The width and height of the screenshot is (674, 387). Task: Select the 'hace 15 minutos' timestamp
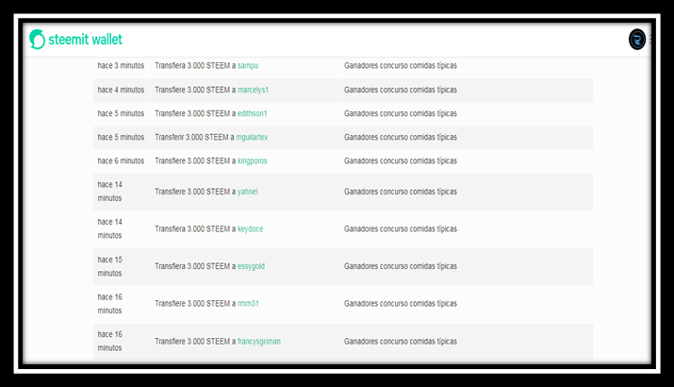tap(109, 266)
